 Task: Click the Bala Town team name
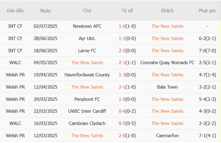tap(167, 87)
